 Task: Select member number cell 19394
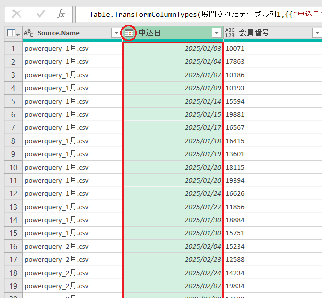[273, 181]
